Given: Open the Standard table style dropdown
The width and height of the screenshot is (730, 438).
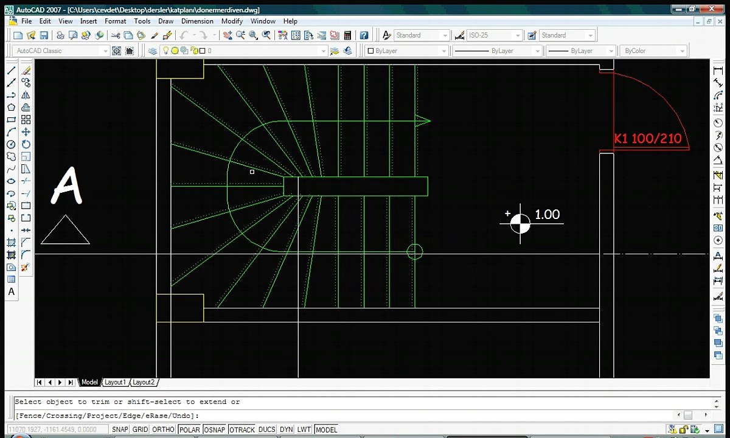Looking at the screenshot, I should tap(590, 35).
